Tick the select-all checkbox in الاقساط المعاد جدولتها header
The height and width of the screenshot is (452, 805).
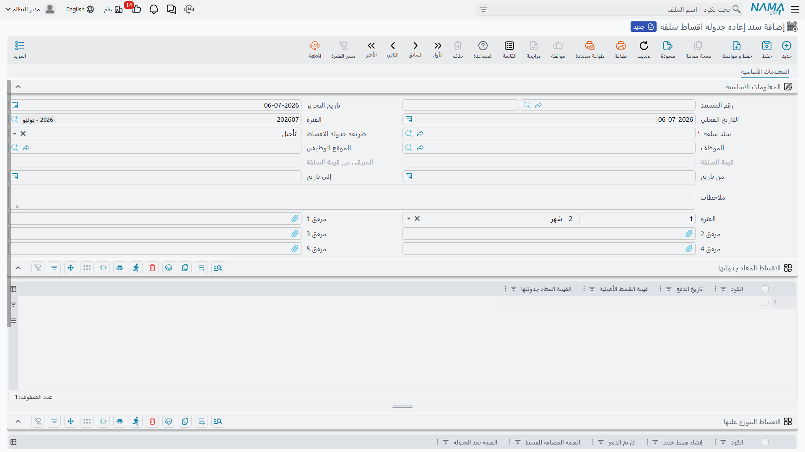[765, 289]
